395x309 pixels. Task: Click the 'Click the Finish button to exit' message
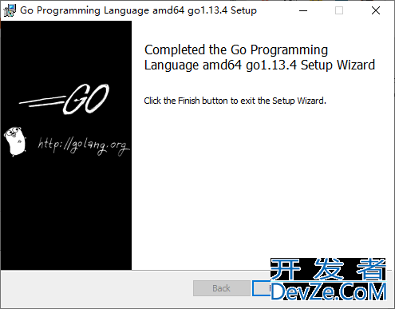point(235,101)
